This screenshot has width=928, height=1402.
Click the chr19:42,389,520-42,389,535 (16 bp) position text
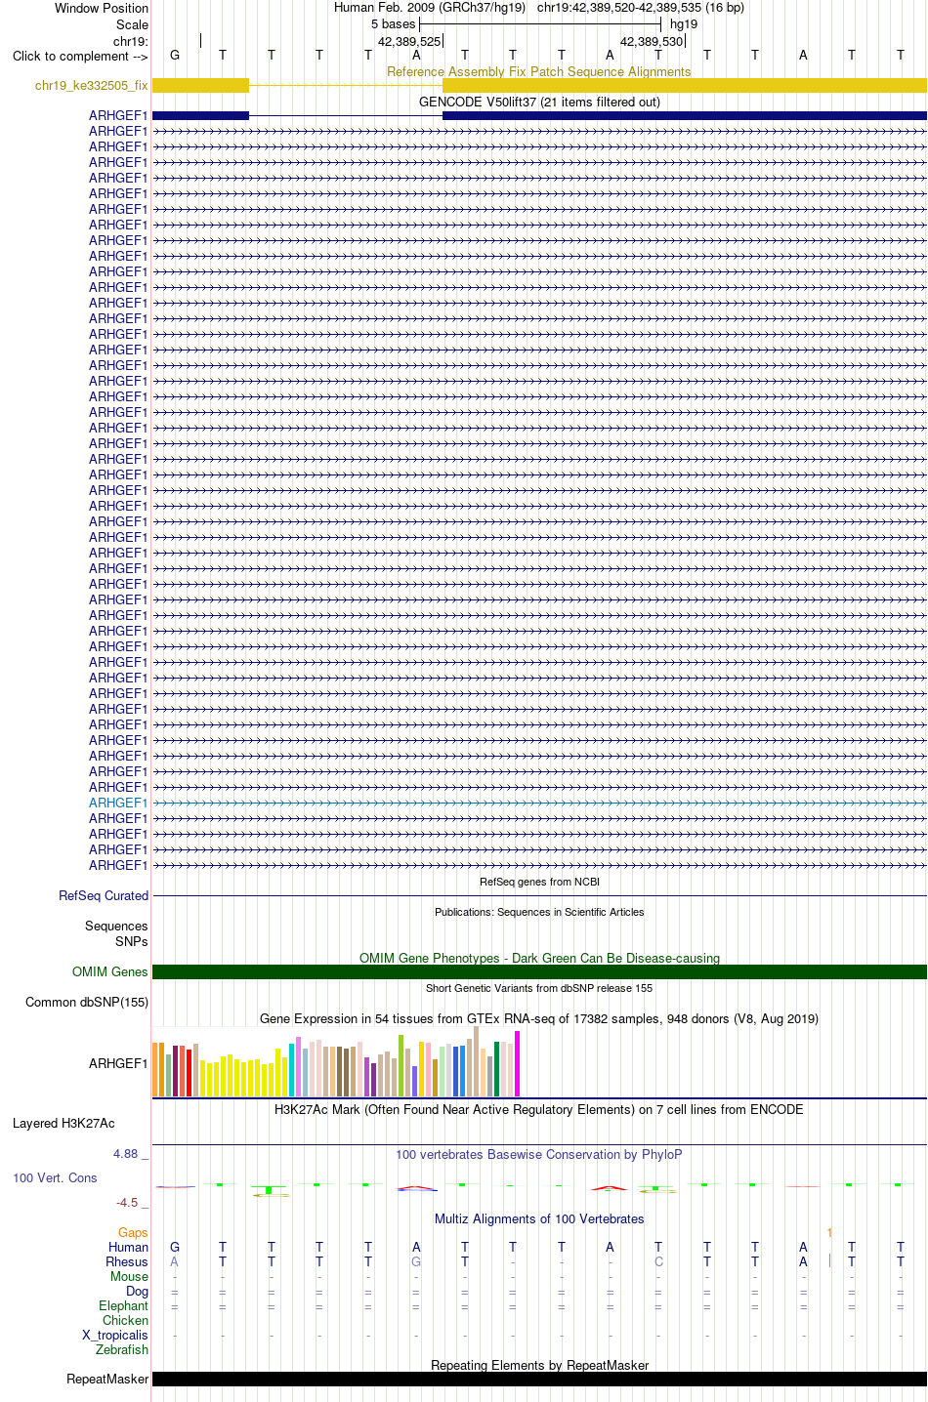[x=641, y=8]
